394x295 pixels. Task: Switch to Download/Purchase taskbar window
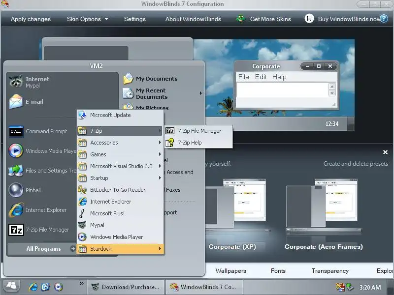[x=126, y=287]
